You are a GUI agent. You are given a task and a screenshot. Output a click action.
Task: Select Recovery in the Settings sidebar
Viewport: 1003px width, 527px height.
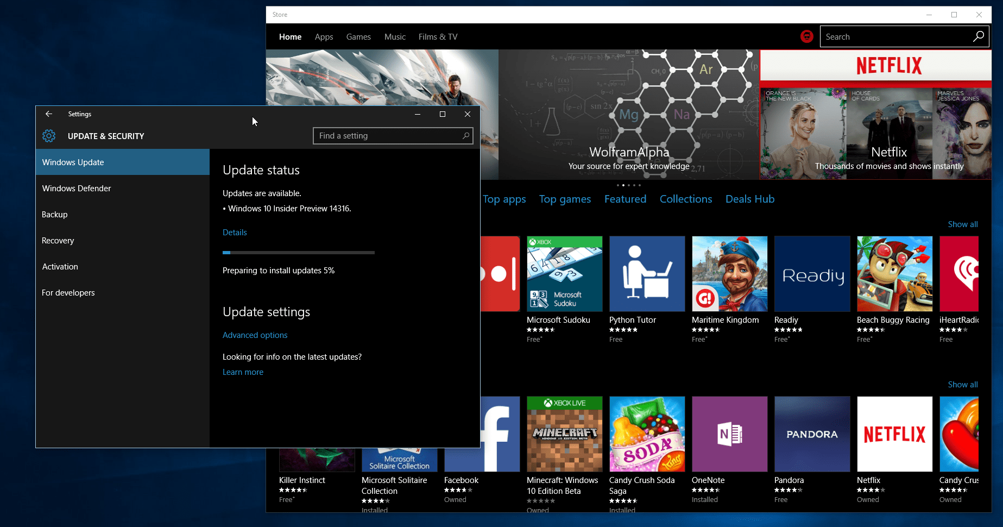(58, 240)
